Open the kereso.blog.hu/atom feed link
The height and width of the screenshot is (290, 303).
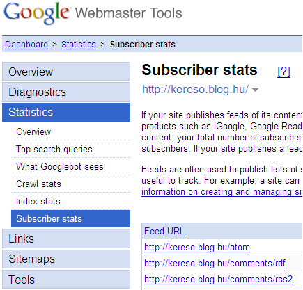coord(197,248)
